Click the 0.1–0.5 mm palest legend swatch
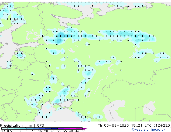The height and width of the screenshot is (132, 171). [x=5, y=128]
